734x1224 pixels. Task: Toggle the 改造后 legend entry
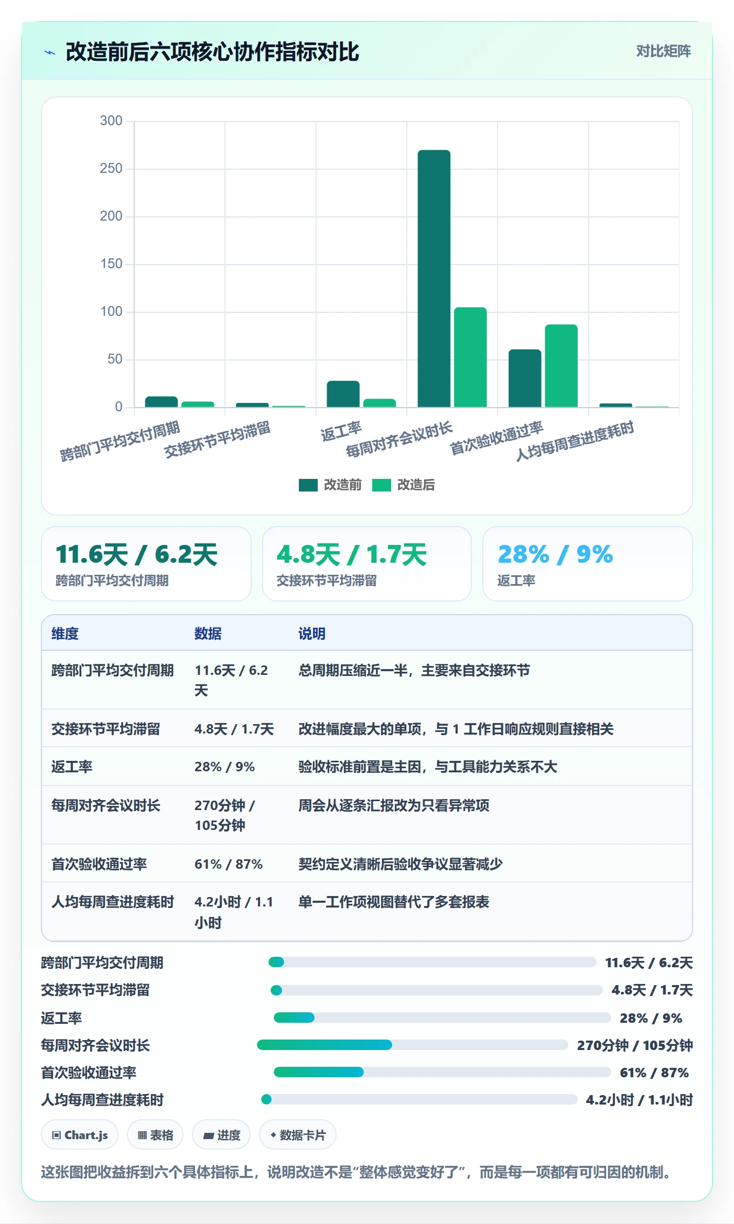click(x=404, y=485)
